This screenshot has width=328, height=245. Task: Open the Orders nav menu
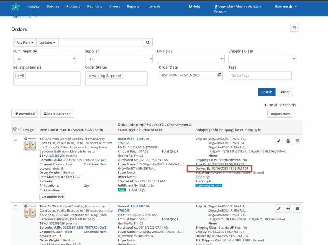pos(115,6)
